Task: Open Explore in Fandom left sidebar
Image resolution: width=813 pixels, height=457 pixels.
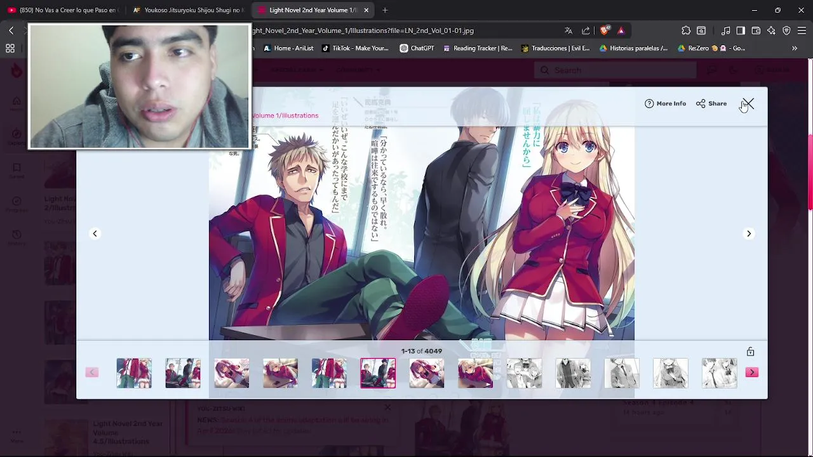Action: pyautogui.click(x=17, y=137)
